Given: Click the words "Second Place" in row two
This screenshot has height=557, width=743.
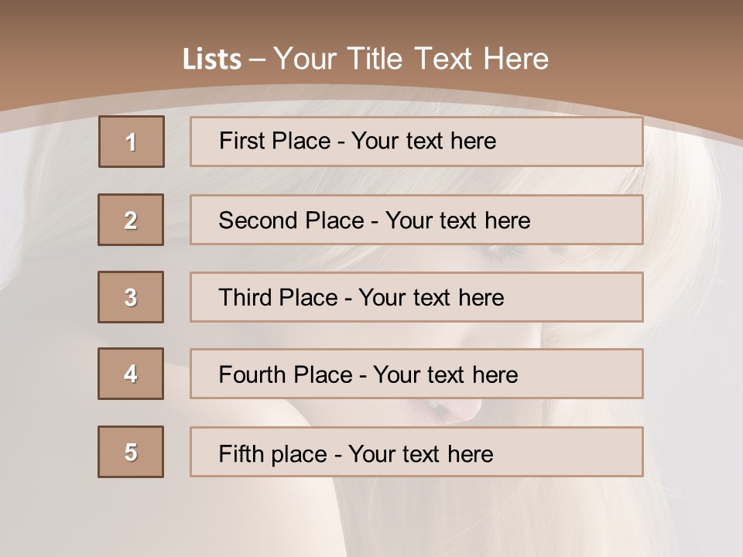Looking at the screenshot, I should pyautogui.click(x=290, y=220).
